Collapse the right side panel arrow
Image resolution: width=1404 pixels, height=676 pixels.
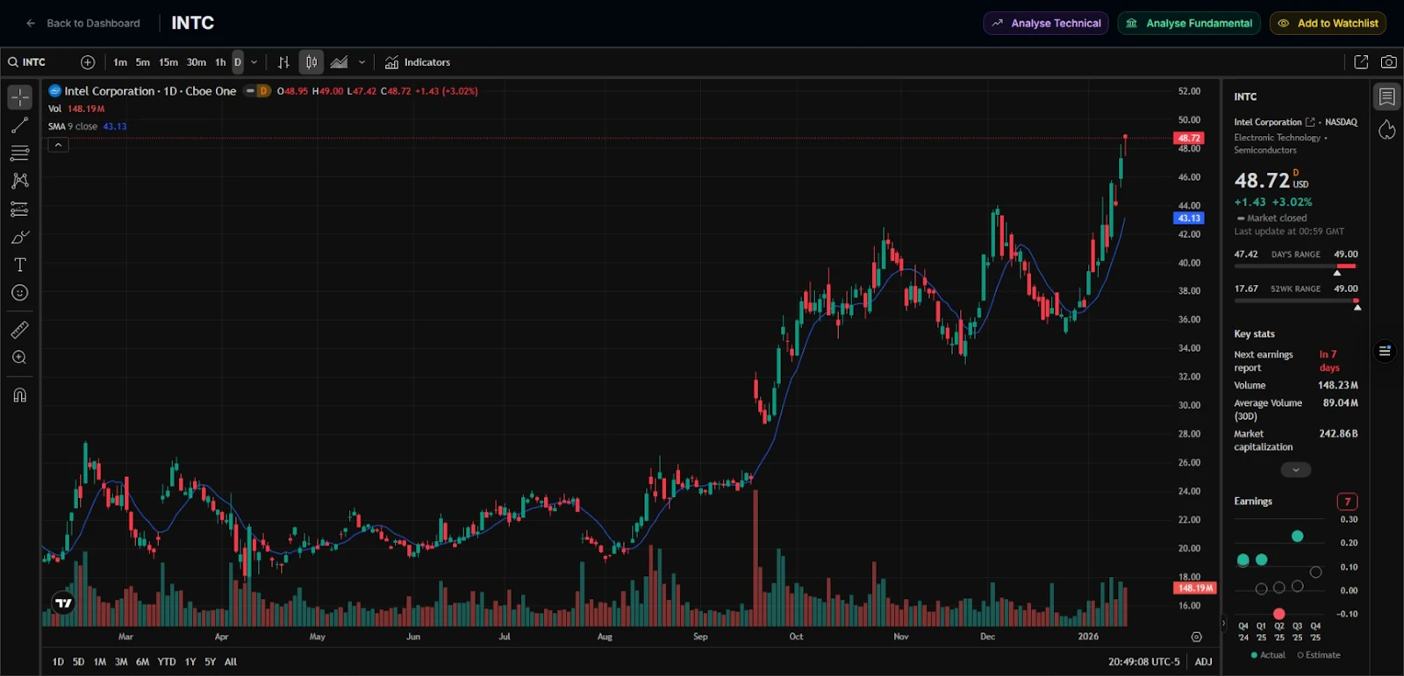1223,624
